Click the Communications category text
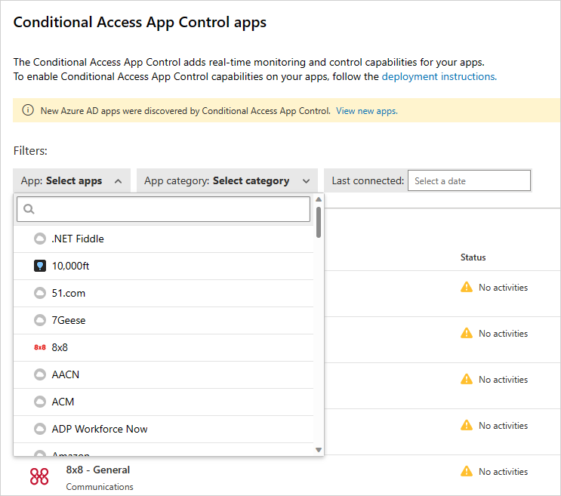The height and width of the screenshot is (496, 561). click(x=100, y=487)
